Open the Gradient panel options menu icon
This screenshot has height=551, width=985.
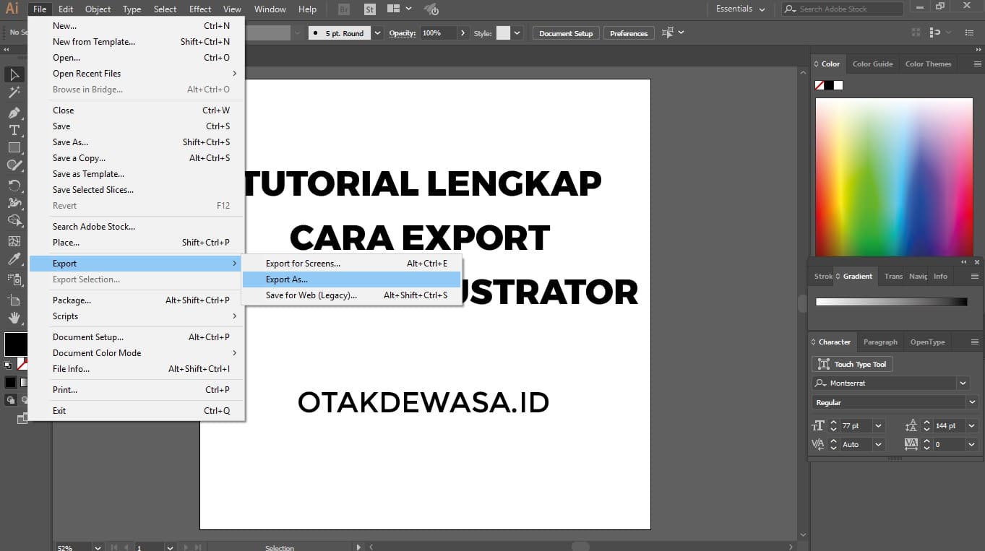[x=975, y=276]
